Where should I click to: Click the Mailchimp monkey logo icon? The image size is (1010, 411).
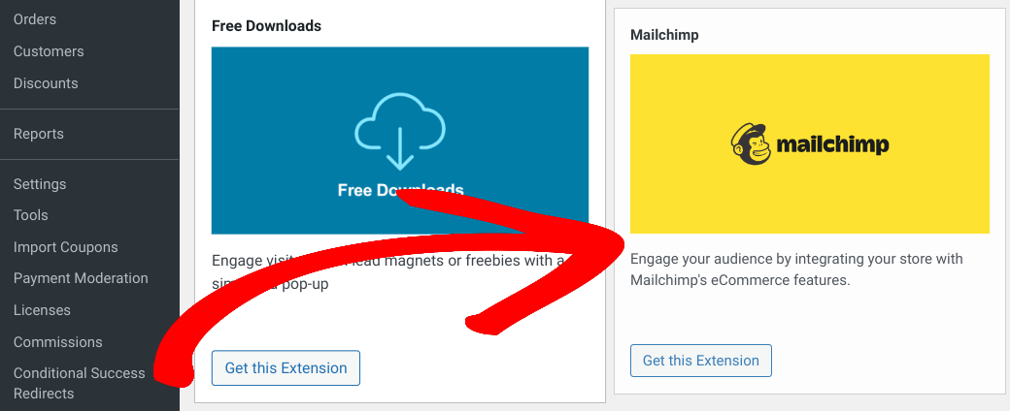(751, 143)
